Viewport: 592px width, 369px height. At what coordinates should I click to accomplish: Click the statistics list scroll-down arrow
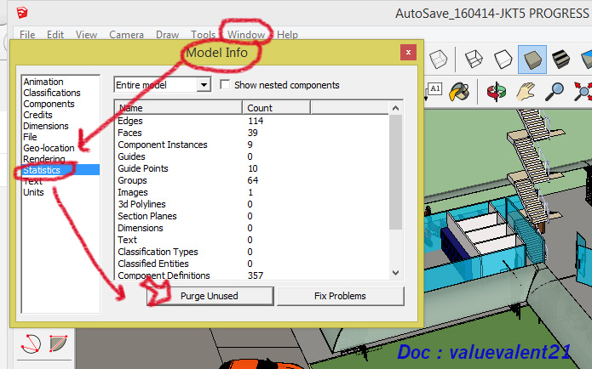coord(396,273)
